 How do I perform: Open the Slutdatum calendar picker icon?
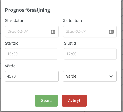[x=111, y=31]
